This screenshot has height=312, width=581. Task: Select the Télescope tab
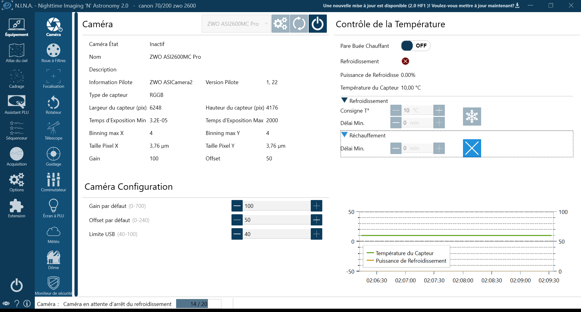tap(54, 130)
